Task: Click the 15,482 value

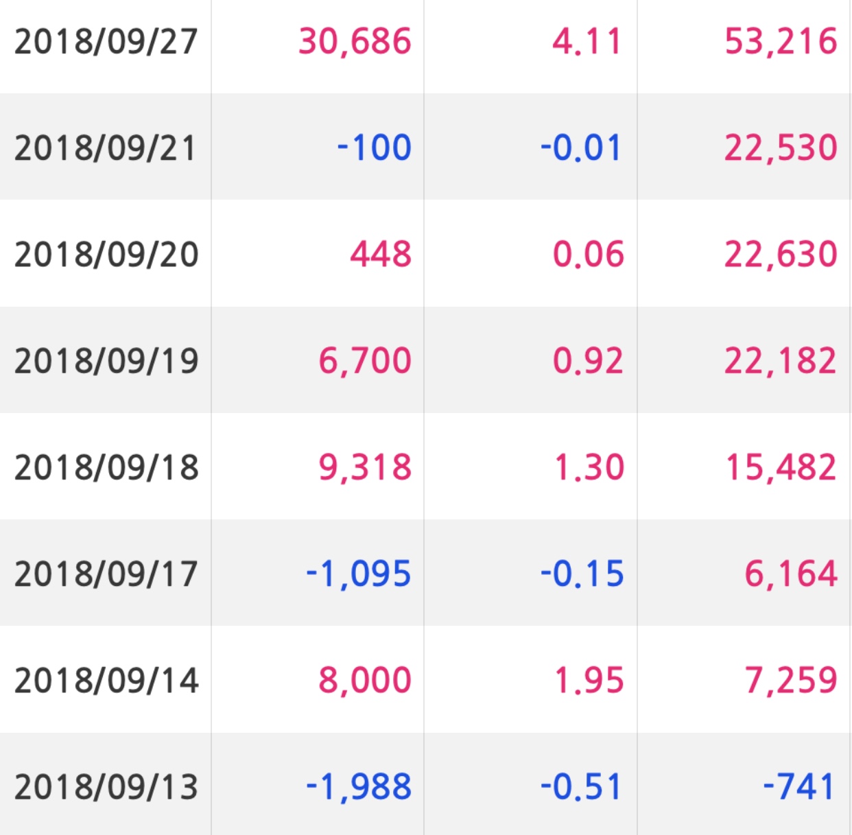Action: [781, 467]
